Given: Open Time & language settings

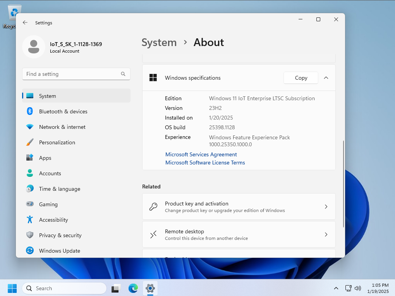Looking at the screenshot, I should pos(59,189).
